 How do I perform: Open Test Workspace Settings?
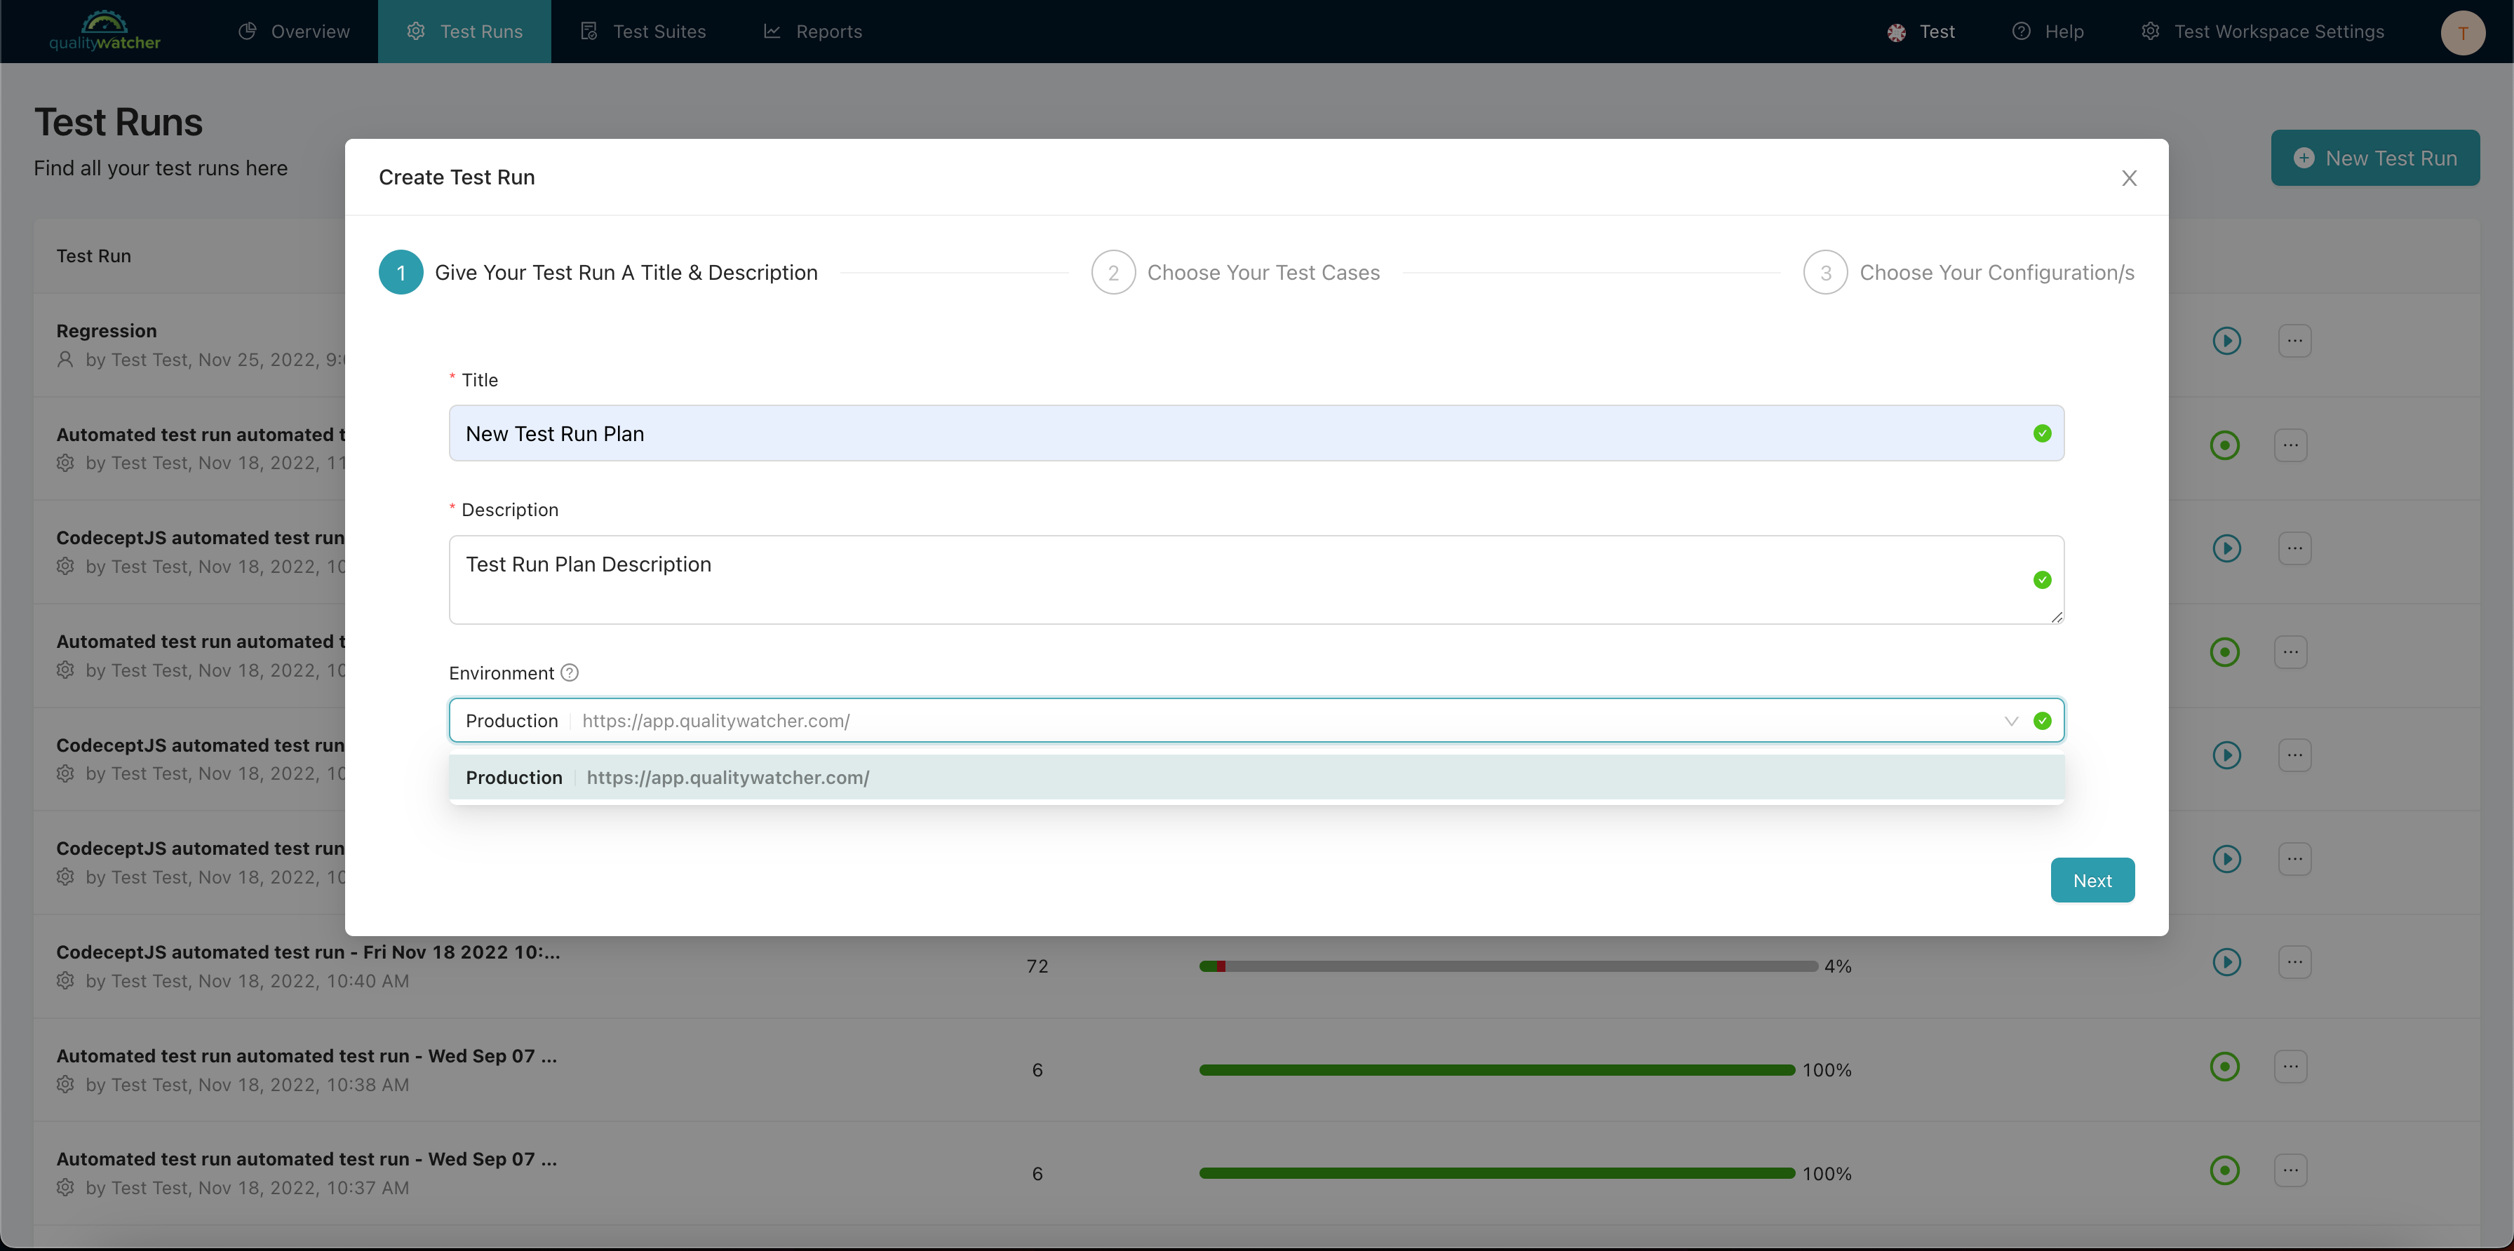(x=2262, y=32)
